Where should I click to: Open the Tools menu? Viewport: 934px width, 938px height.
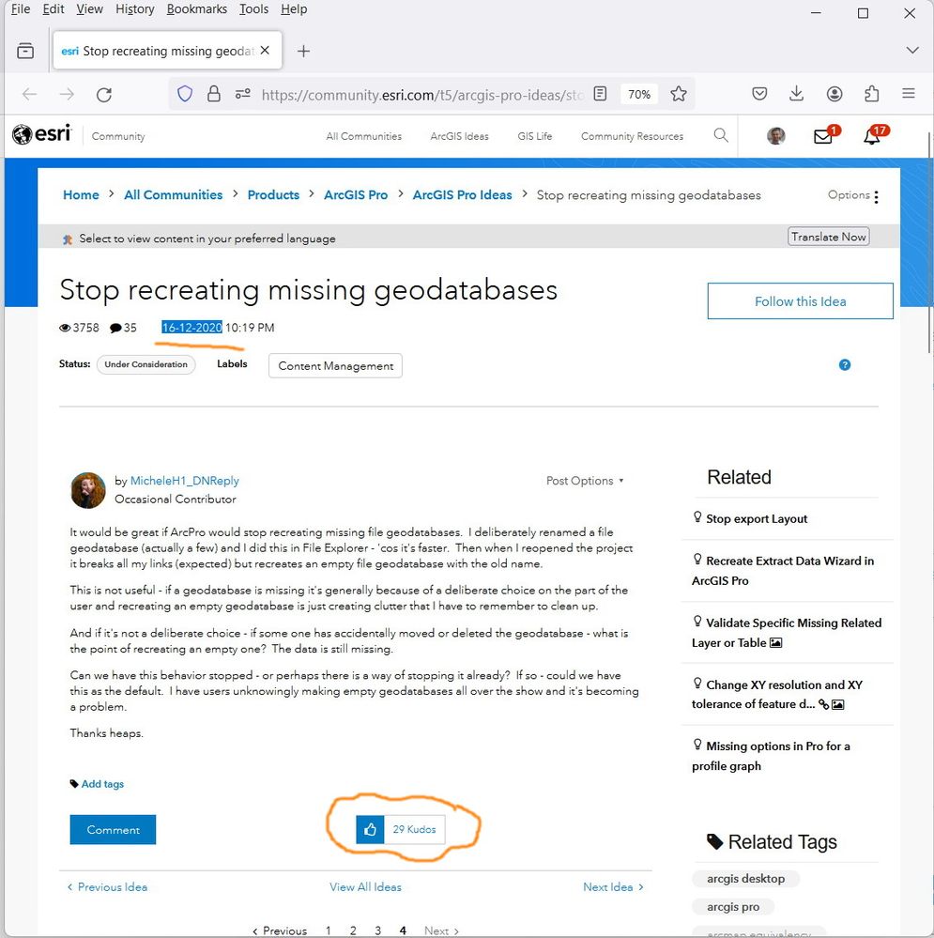tap(253, 9)
